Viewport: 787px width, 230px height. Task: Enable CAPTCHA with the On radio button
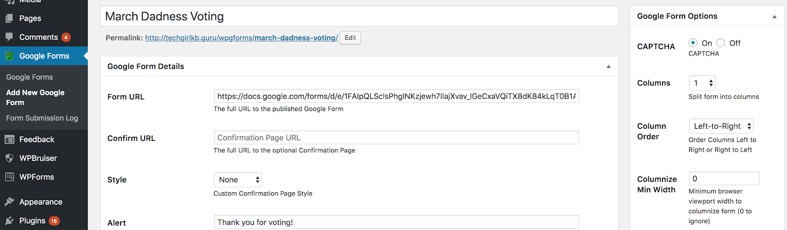693,43
